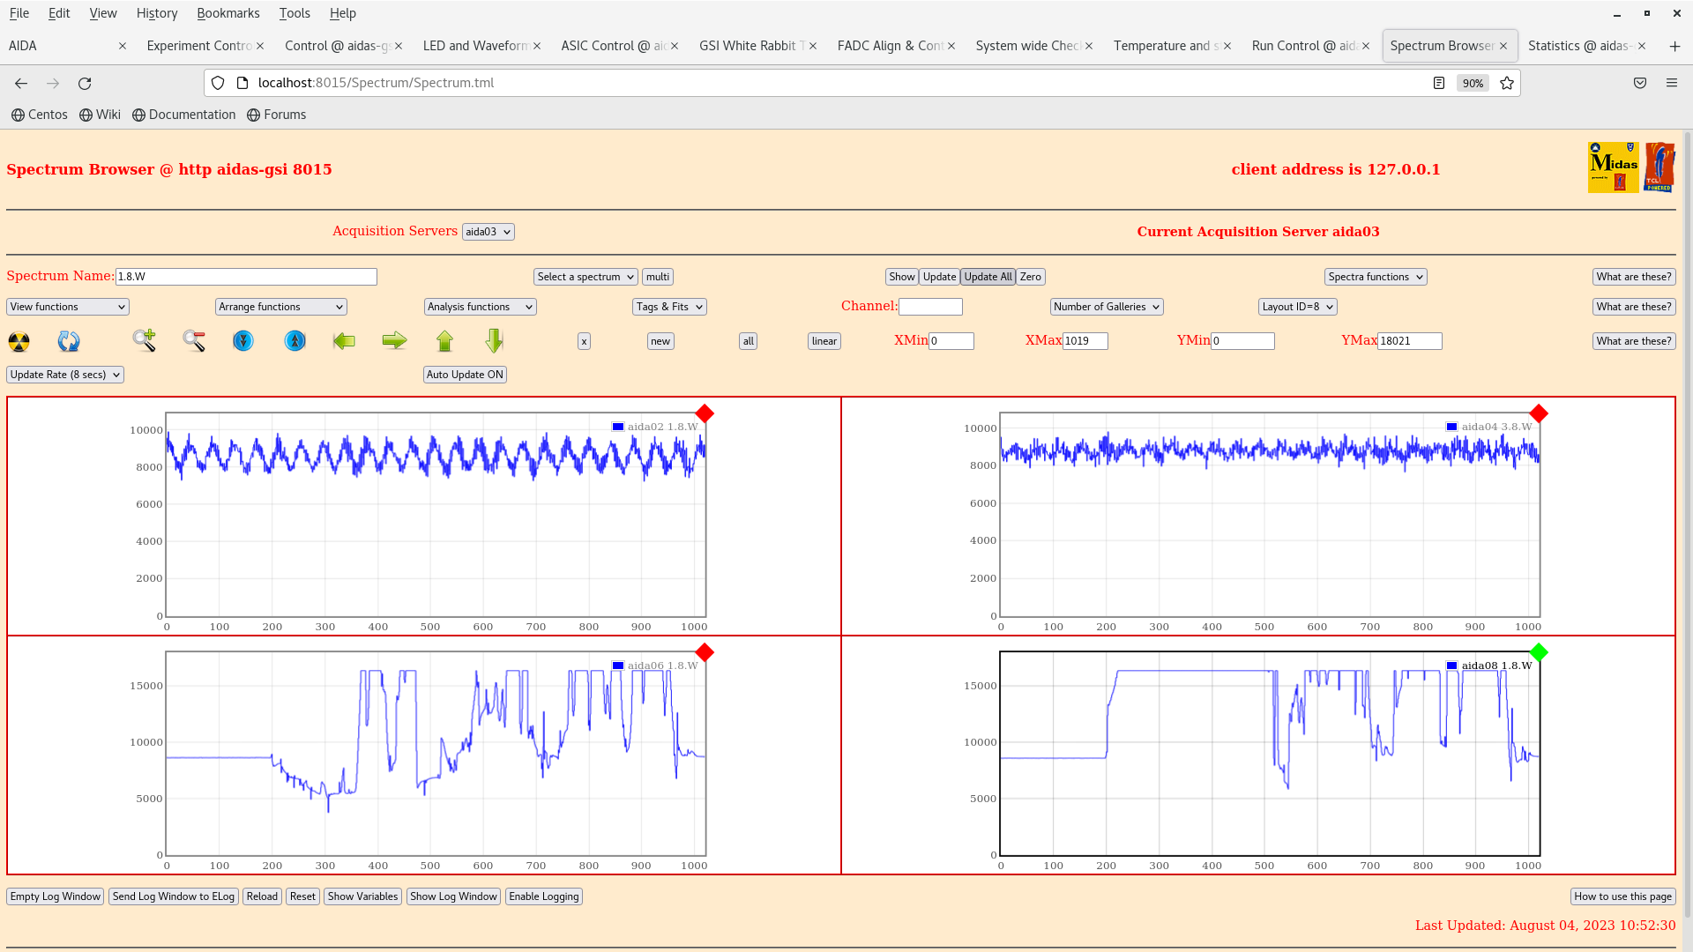This screenshot has height=952, width=1693.
Task: Open the Acquisition Servers aida03 dropdown
Action: click(488, 232)
